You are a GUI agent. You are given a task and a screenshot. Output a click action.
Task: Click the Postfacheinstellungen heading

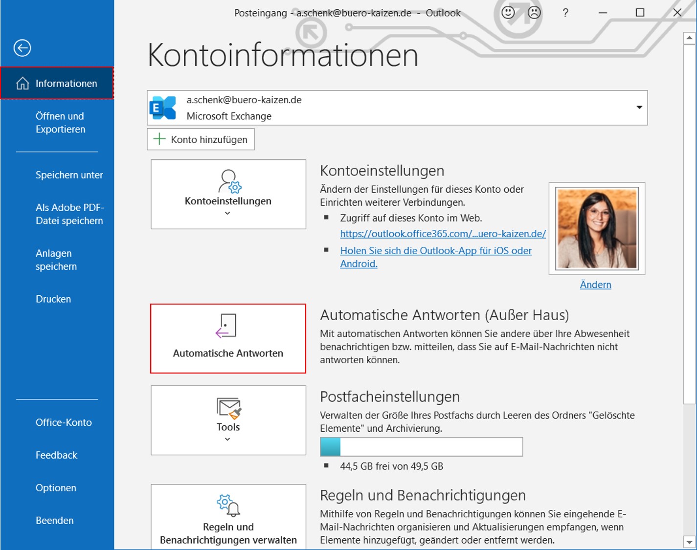pyautogui.click(x=390, y=396)
